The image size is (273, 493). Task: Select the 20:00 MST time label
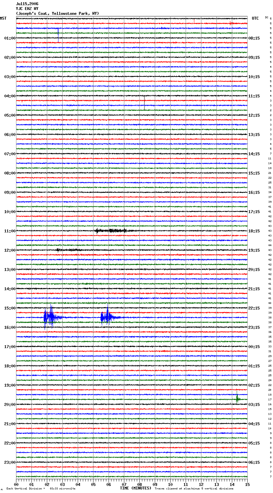click(10, 405)
